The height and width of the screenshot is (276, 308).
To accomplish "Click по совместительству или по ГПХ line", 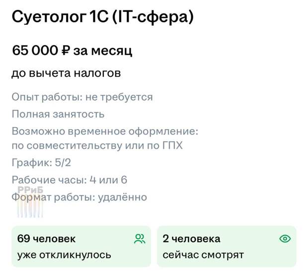I will click(97, 145).
